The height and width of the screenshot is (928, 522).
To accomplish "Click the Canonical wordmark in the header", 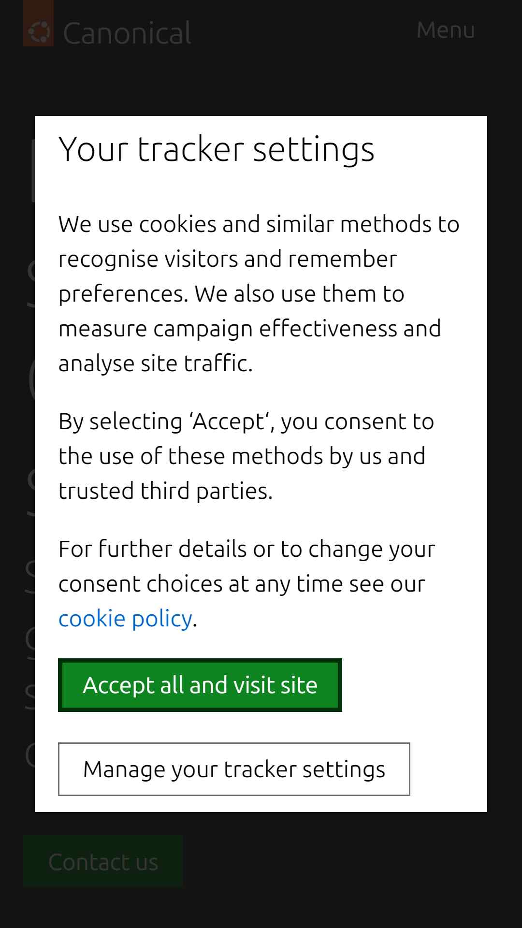I will 127,33.
